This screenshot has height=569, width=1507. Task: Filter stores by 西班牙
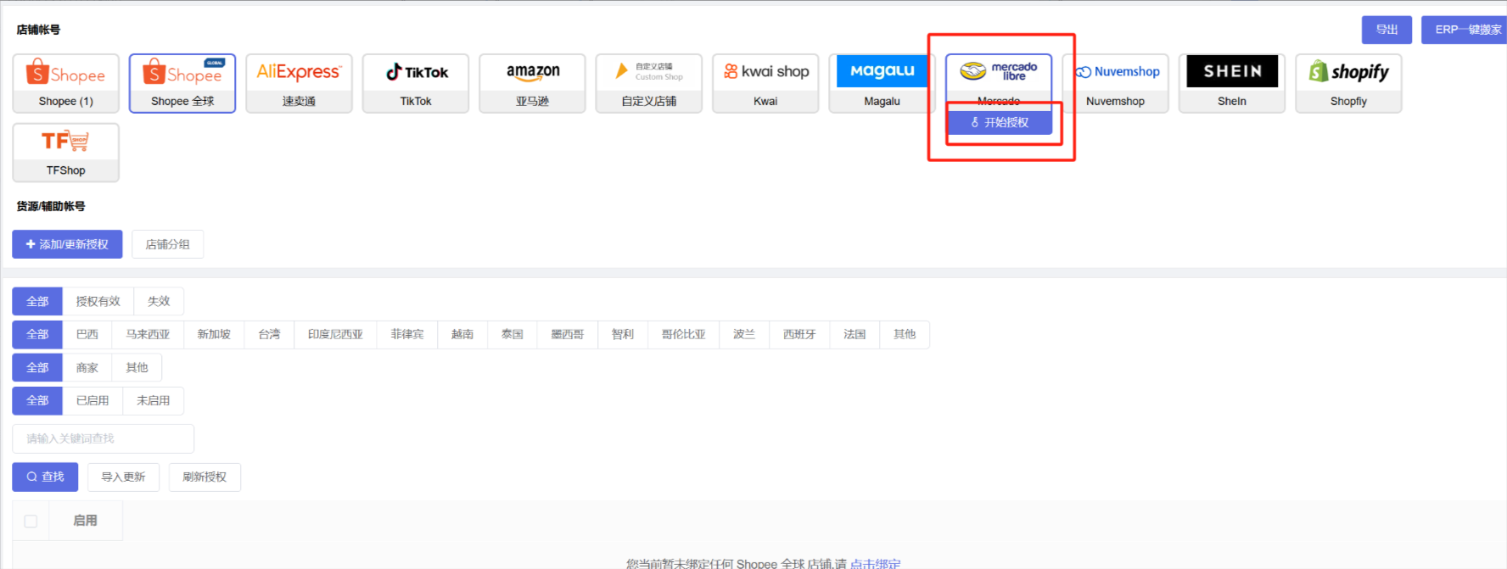(799, 334)
